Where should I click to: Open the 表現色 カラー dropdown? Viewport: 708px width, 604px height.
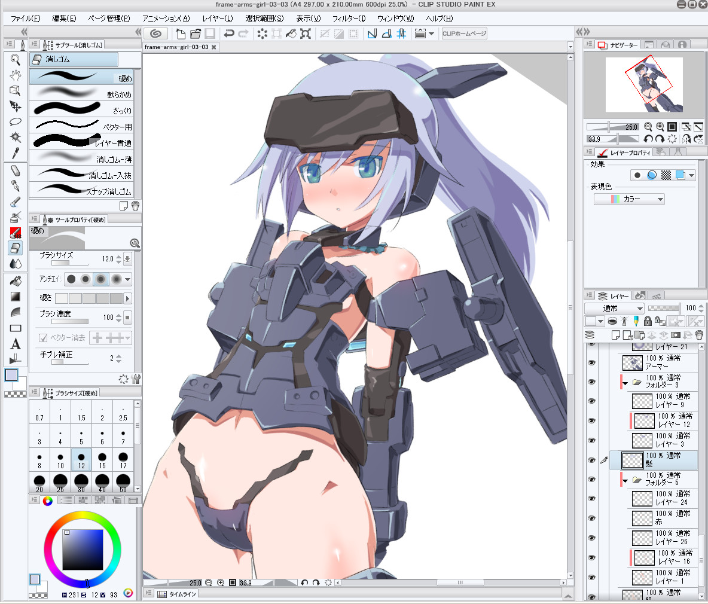(629, 199)
